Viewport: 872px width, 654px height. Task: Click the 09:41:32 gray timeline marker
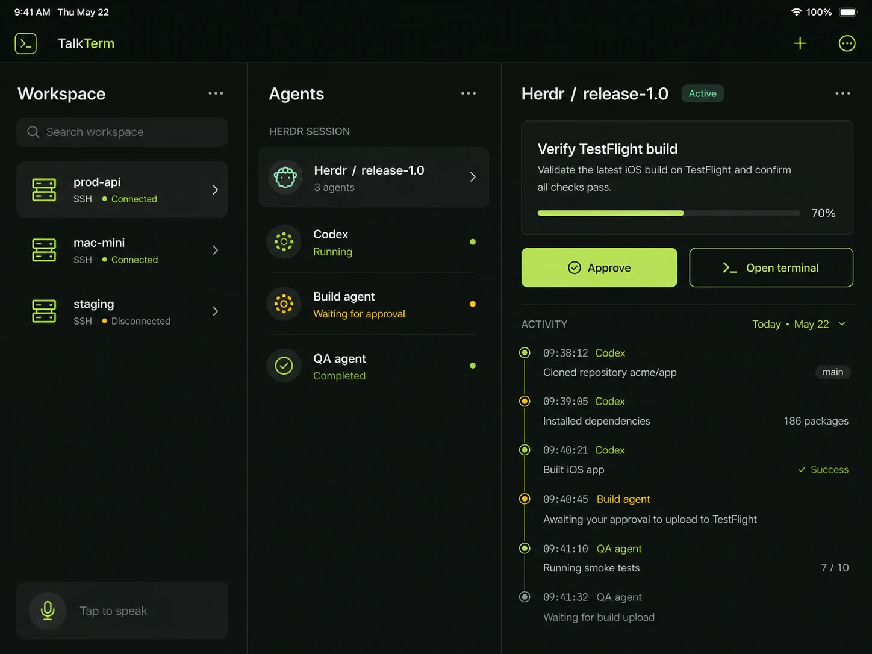(525, 597)
